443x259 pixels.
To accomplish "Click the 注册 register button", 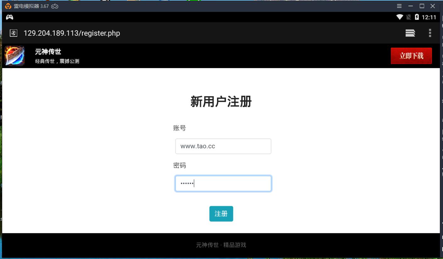I will (x=221, y=214).
